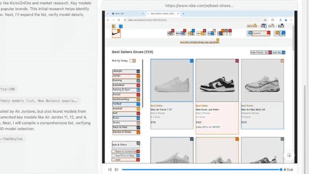
Task: Open Favorites with the heart icon
Action: click(277, 33)
